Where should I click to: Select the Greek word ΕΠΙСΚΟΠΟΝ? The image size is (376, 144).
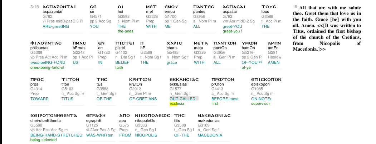[266, 79]
